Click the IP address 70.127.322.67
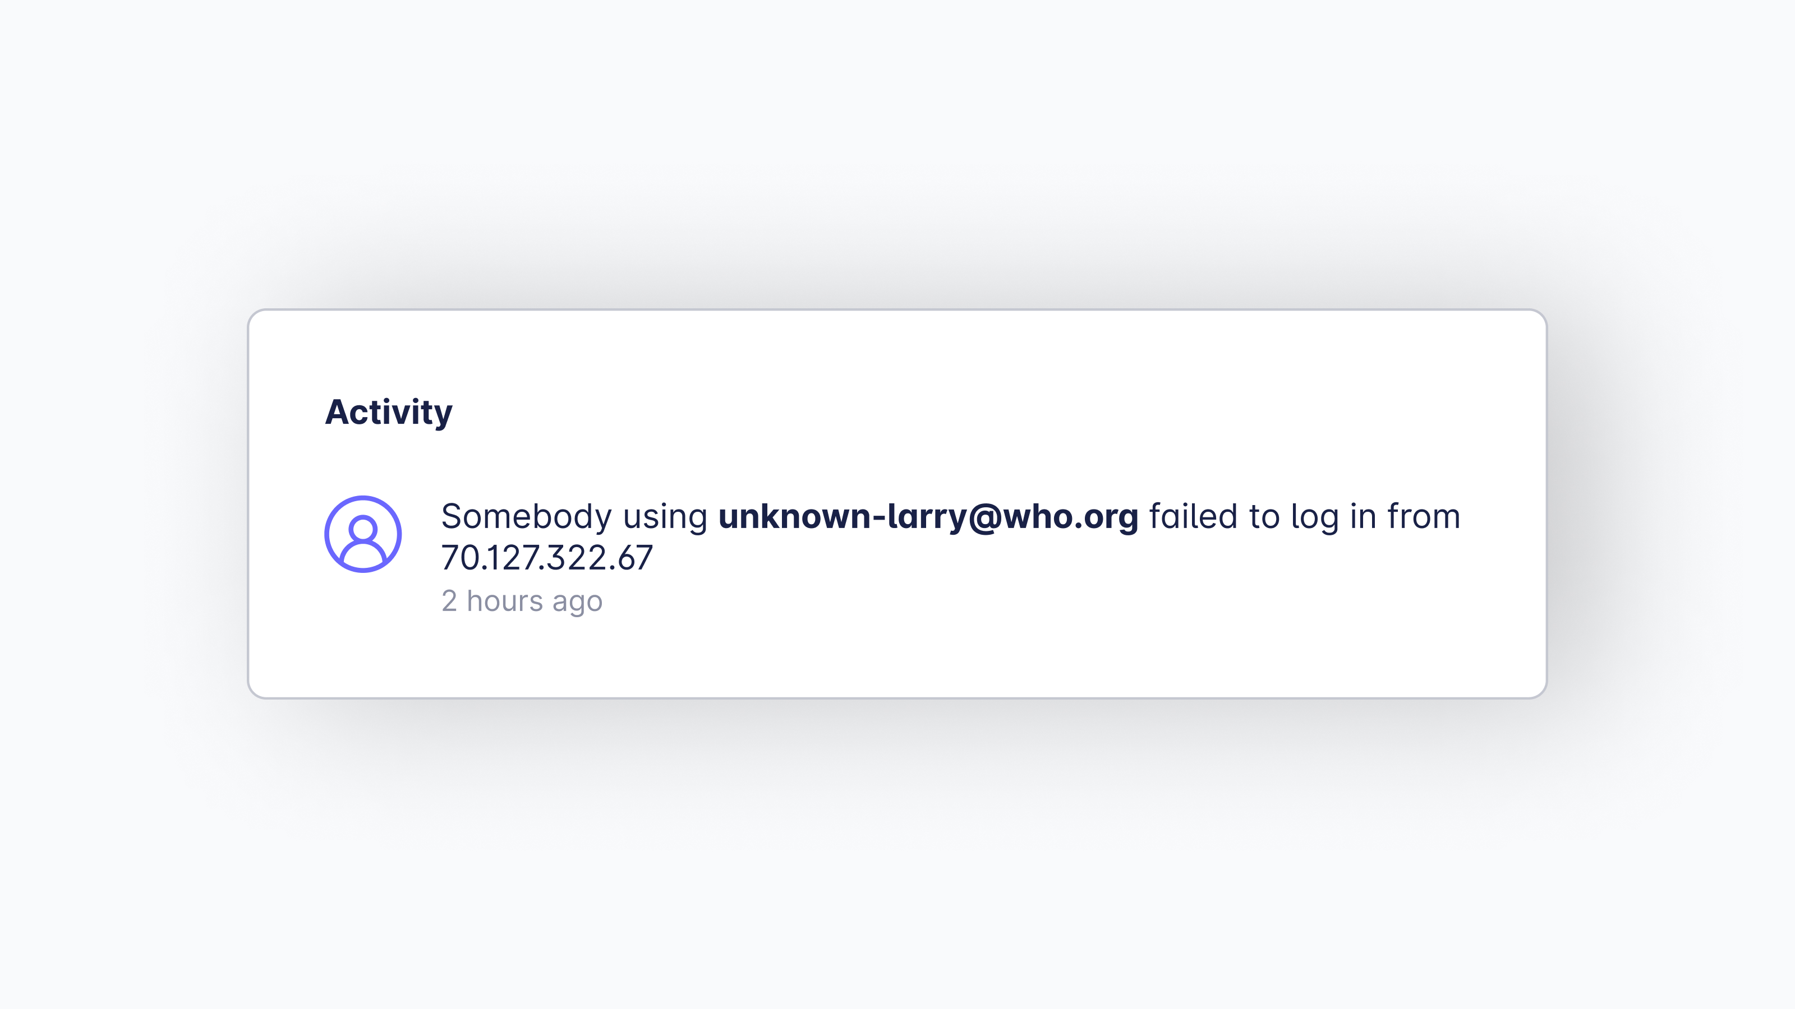Image resolution: width=1795 pixels, height=1009 pixels. (547, 558)
